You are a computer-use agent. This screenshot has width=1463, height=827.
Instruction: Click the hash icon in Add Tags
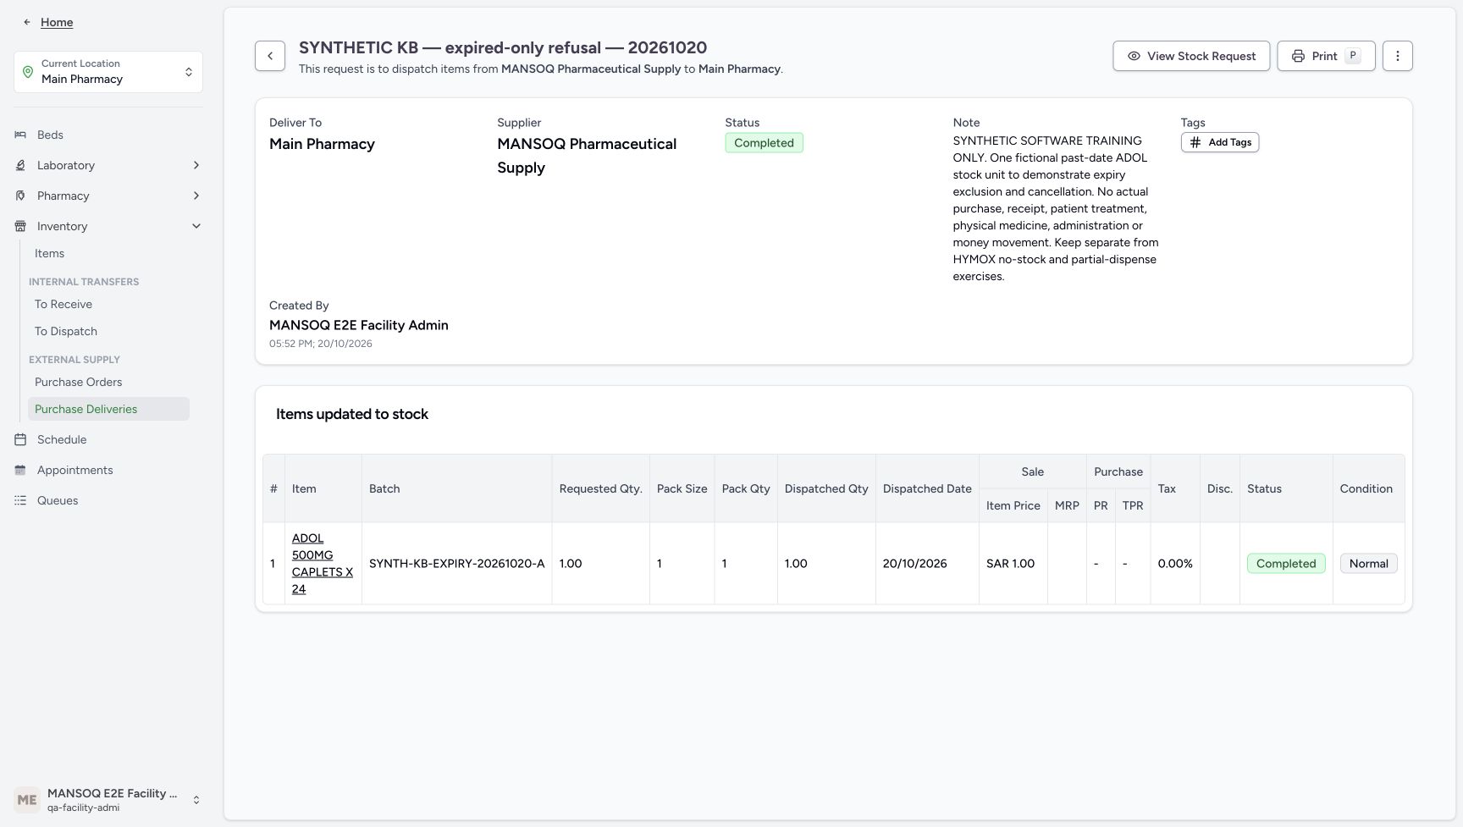point(1195,142)
